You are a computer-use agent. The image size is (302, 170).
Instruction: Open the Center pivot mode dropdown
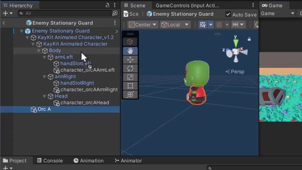pyautogui.click(x=143, y=25)
